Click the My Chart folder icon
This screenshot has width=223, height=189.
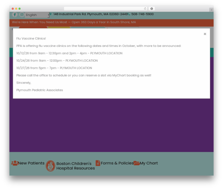point(136,163)
